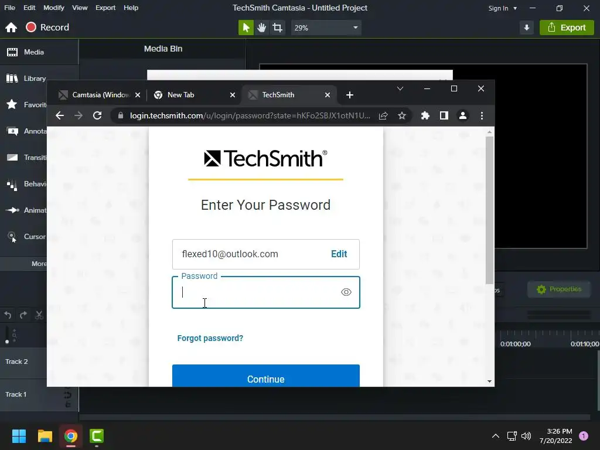Click the green Export button

(x=567, y=28)
